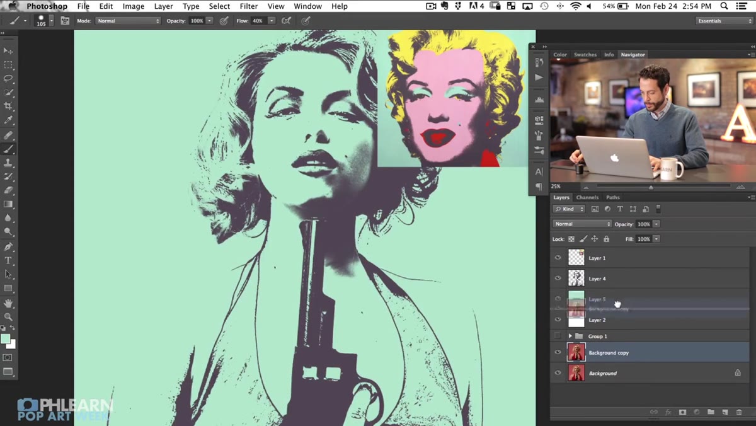
Task: Toggle lock transparent pixels
Action: (x=571, y=239)
